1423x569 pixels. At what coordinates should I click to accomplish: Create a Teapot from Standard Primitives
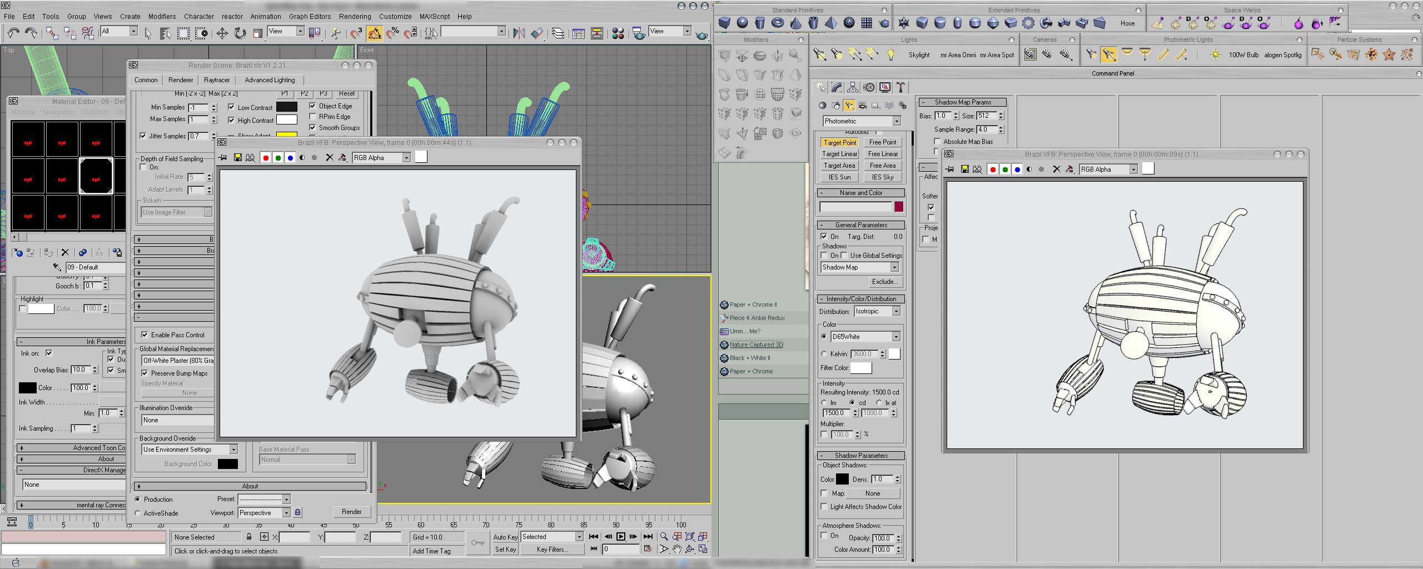click(884, 23)
